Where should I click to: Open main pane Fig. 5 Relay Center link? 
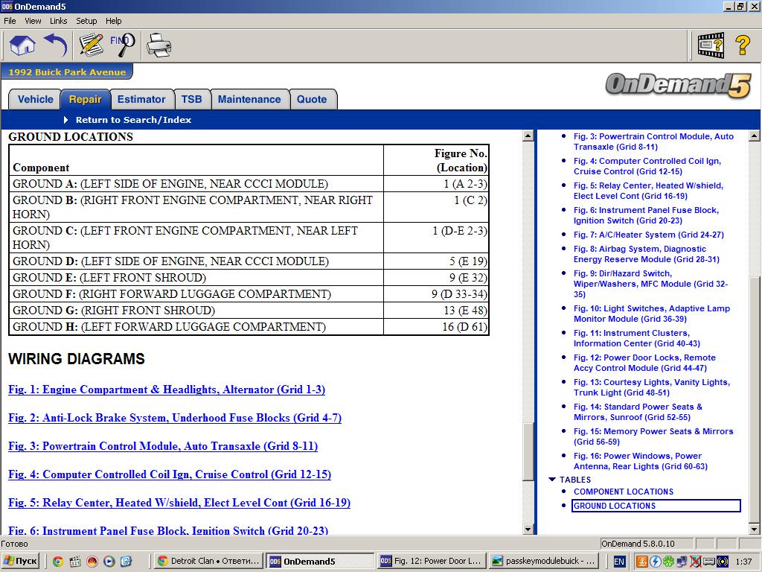click(x=179, y=503)
